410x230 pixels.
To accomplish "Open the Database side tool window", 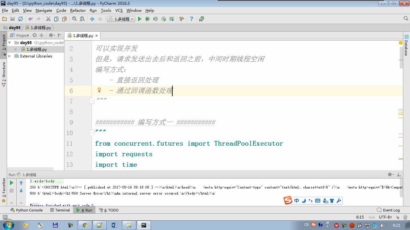I will coord(406,45).
